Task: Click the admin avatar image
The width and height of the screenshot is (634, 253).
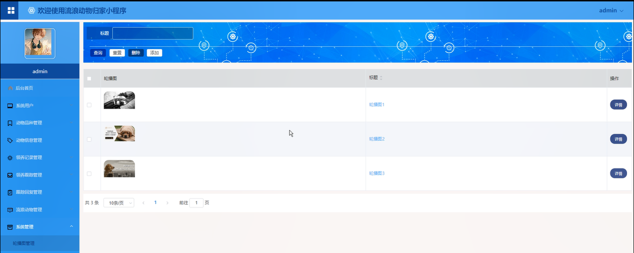Action: click(x=40, y=44)
